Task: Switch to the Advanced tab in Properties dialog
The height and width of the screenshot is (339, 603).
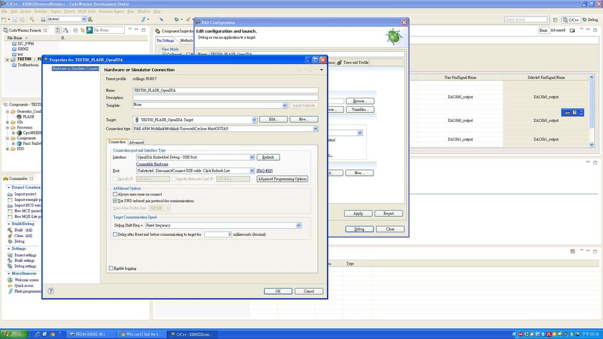Action: (136, 142)
